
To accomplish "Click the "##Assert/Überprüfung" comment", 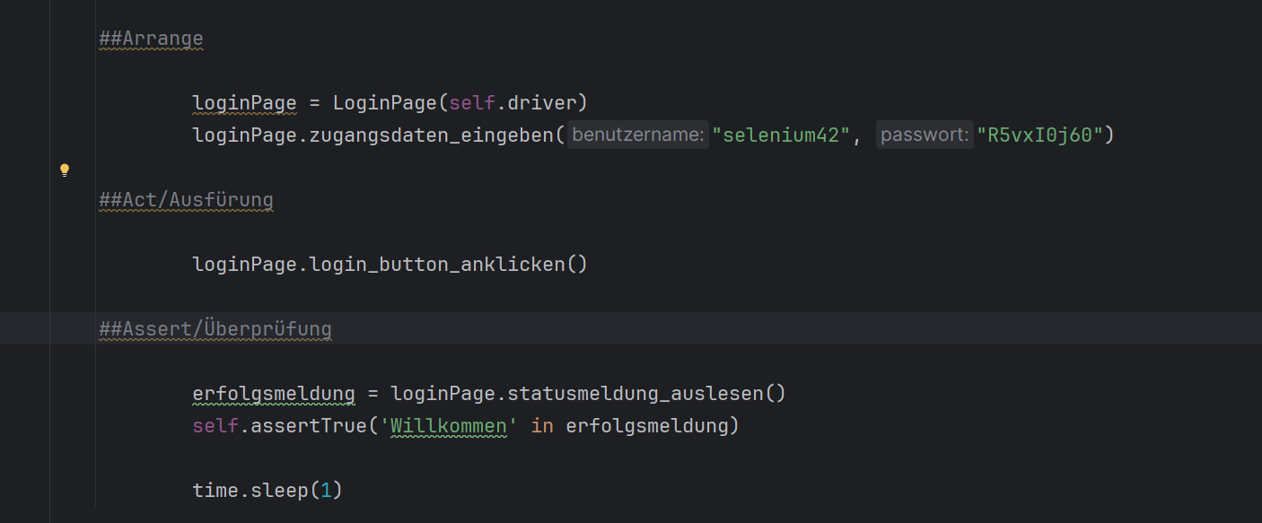I will [215, 329].
